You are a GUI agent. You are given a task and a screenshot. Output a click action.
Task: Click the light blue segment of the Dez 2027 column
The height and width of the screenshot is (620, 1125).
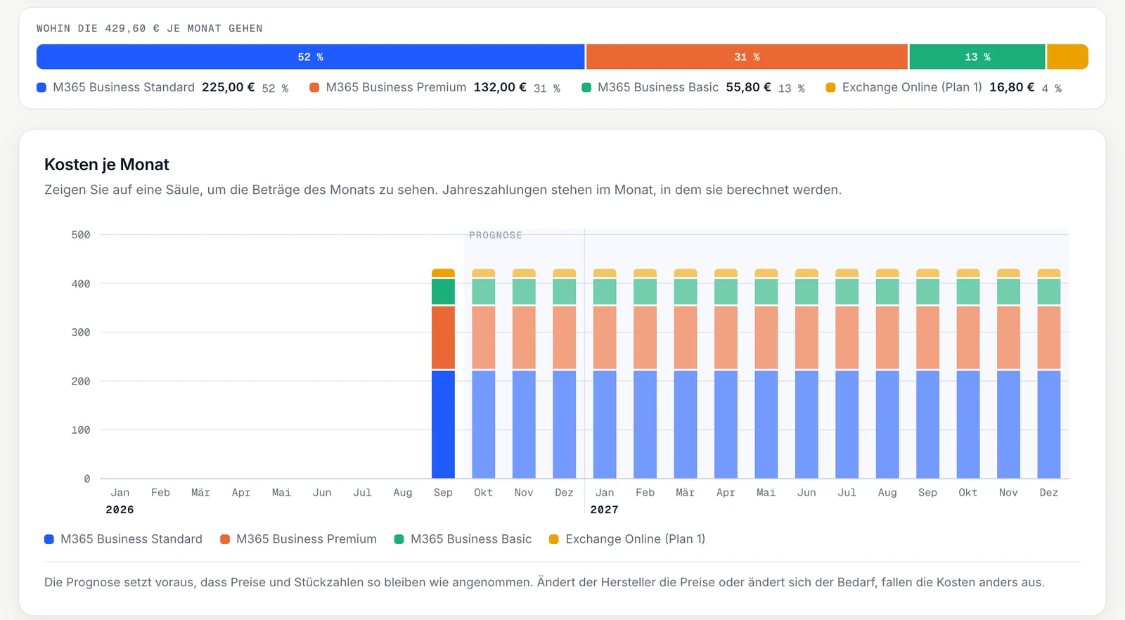(1049, 425)
